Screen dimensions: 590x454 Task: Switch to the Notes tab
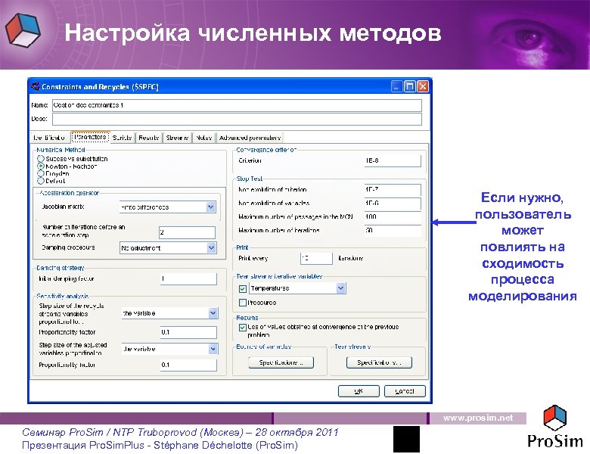coord(204,138)
